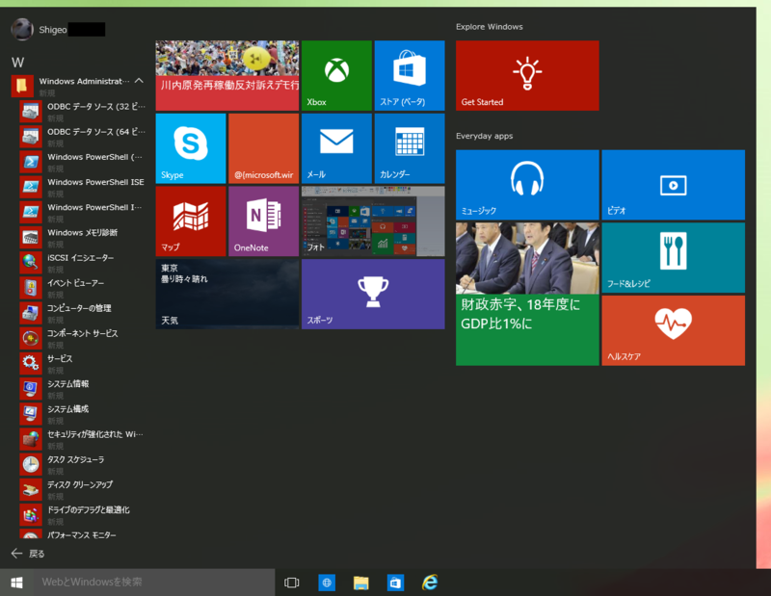Open ドライブのデフラグと最適化
Screen dimensions: 771x596
83,514
